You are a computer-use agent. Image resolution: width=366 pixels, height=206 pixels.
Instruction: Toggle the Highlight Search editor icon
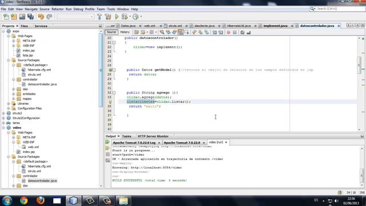tap(181, 32)
